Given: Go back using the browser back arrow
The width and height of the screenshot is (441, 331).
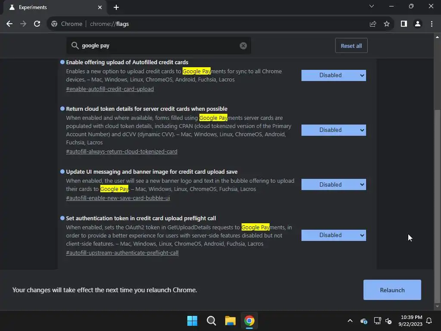Looking at the screenshot, I should (9, 24).
